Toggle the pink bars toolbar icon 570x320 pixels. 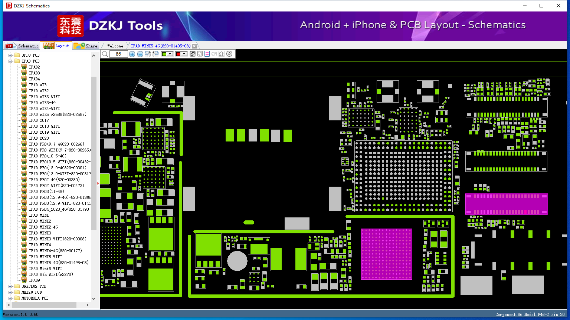coord(207,54)
